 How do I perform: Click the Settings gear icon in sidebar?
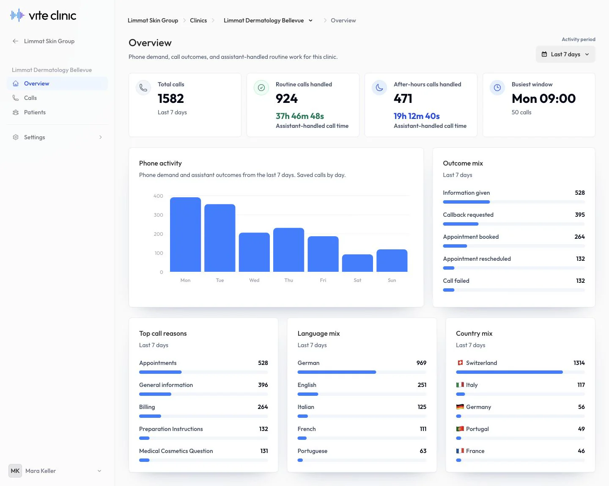coord(16,137)
